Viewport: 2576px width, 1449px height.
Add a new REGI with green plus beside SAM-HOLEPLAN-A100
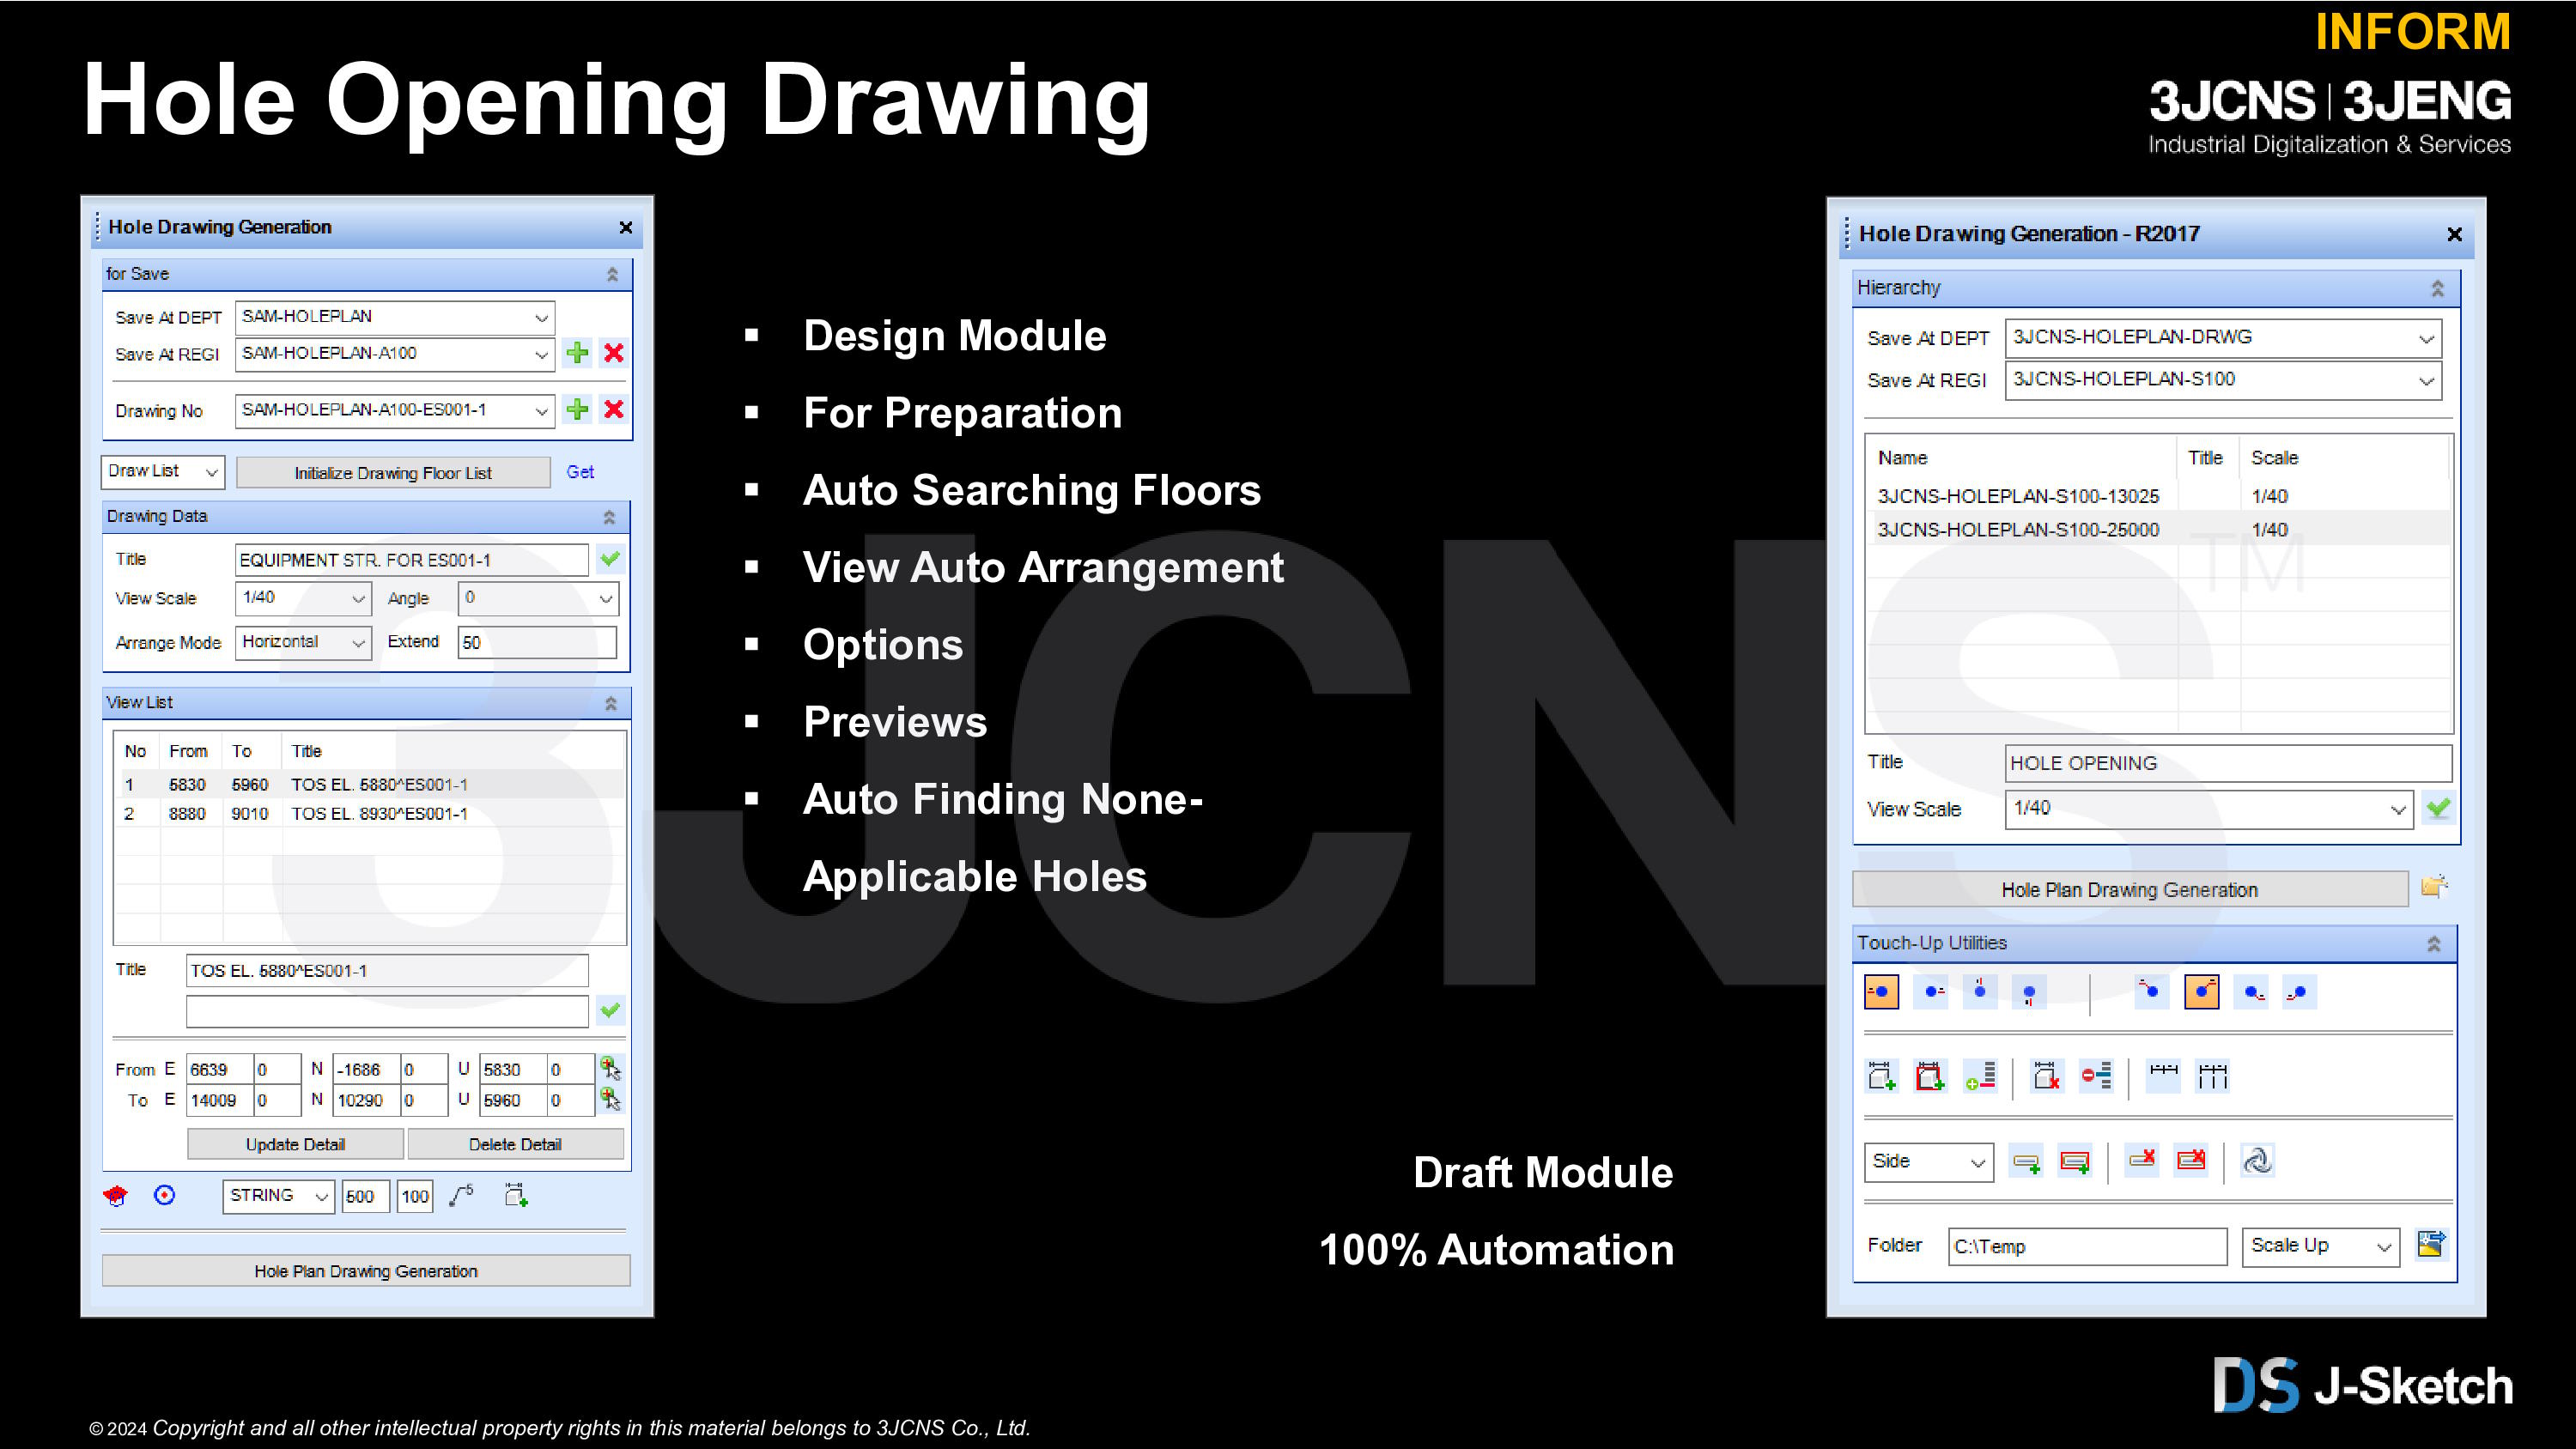point(577,353)
